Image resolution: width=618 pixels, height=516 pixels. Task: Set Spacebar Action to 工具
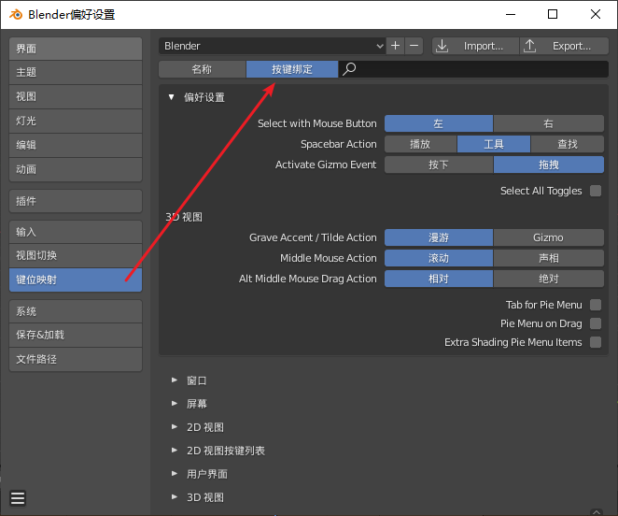(x=494, y=144)
